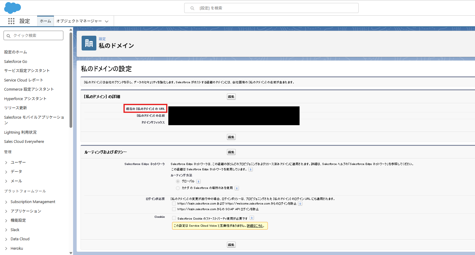Click the My Domain building icon
This screenshot has width=475, height=255.
(x=89, y=43)
